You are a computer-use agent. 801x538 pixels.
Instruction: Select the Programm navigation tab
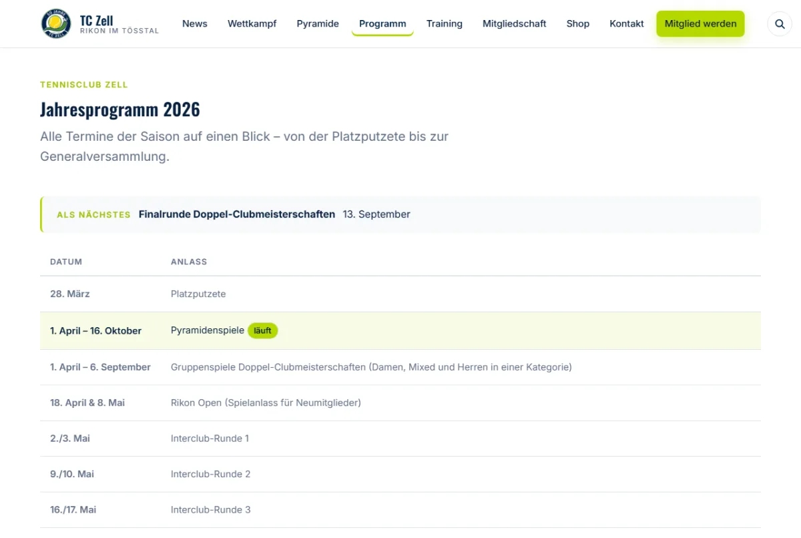coord(382,23)
